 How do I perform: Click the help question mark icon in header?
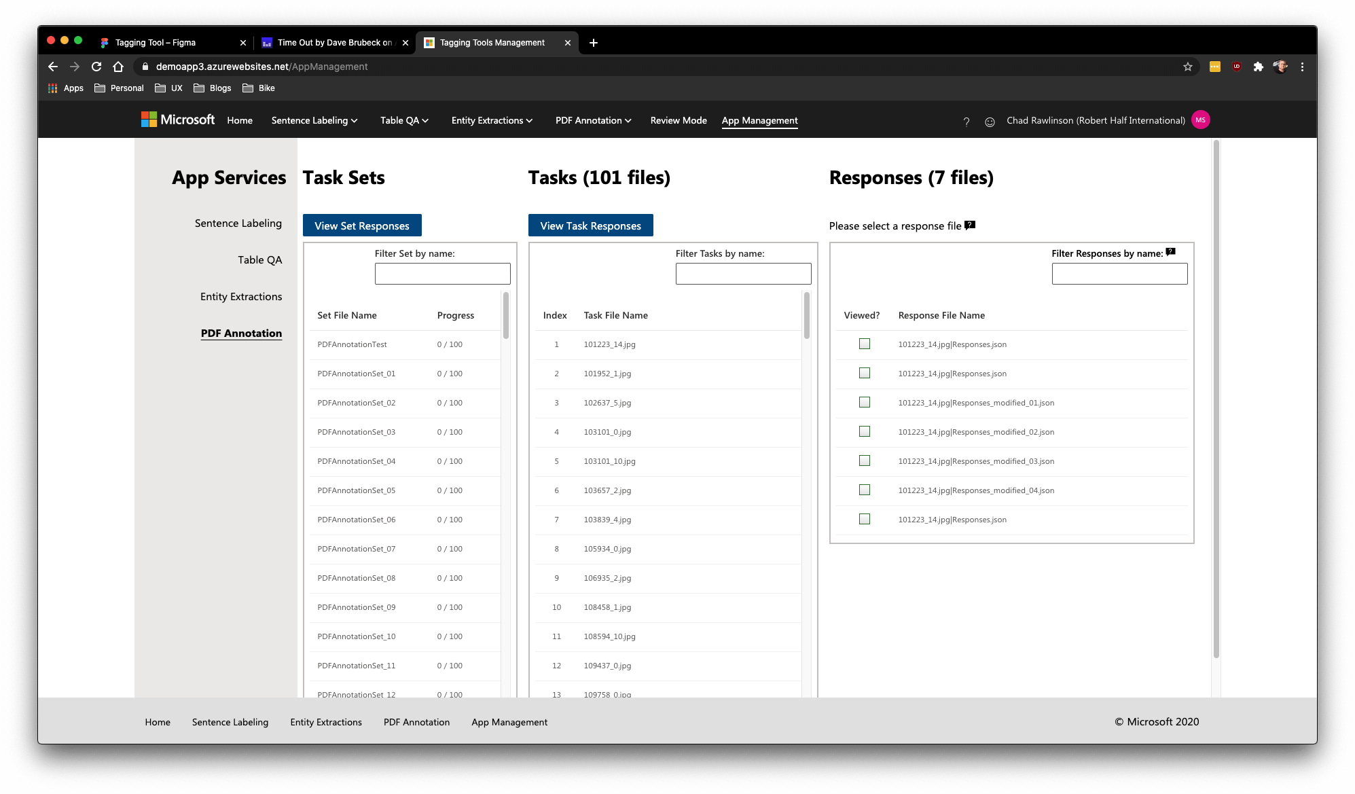(966, 122)
